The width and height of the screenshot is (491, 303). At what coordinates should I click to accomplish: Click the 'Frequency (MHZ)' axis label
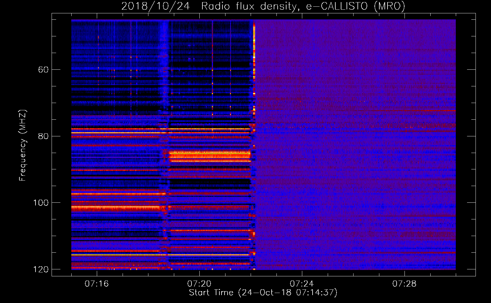click(x=23, y=145)
